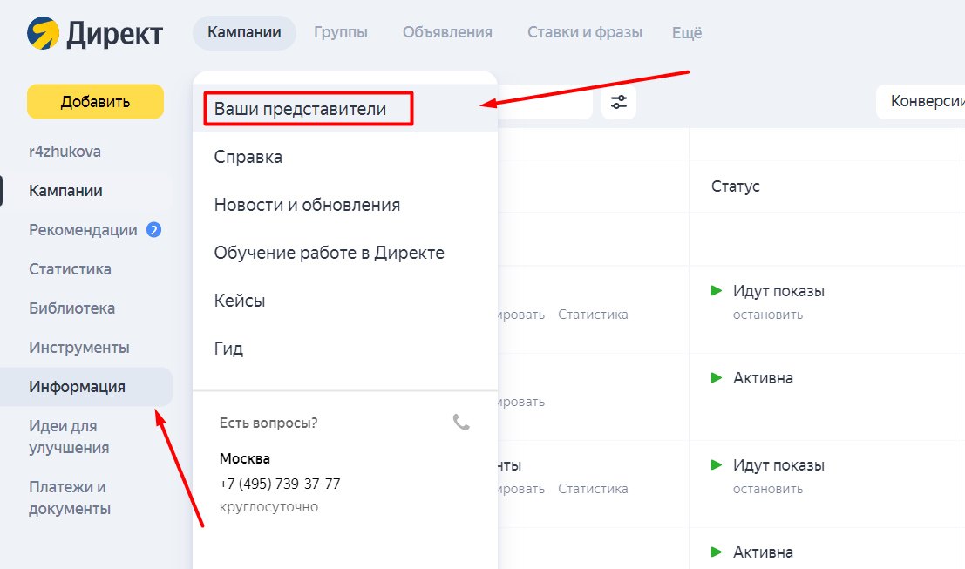Click the круглосуточно text

(269, 507)
